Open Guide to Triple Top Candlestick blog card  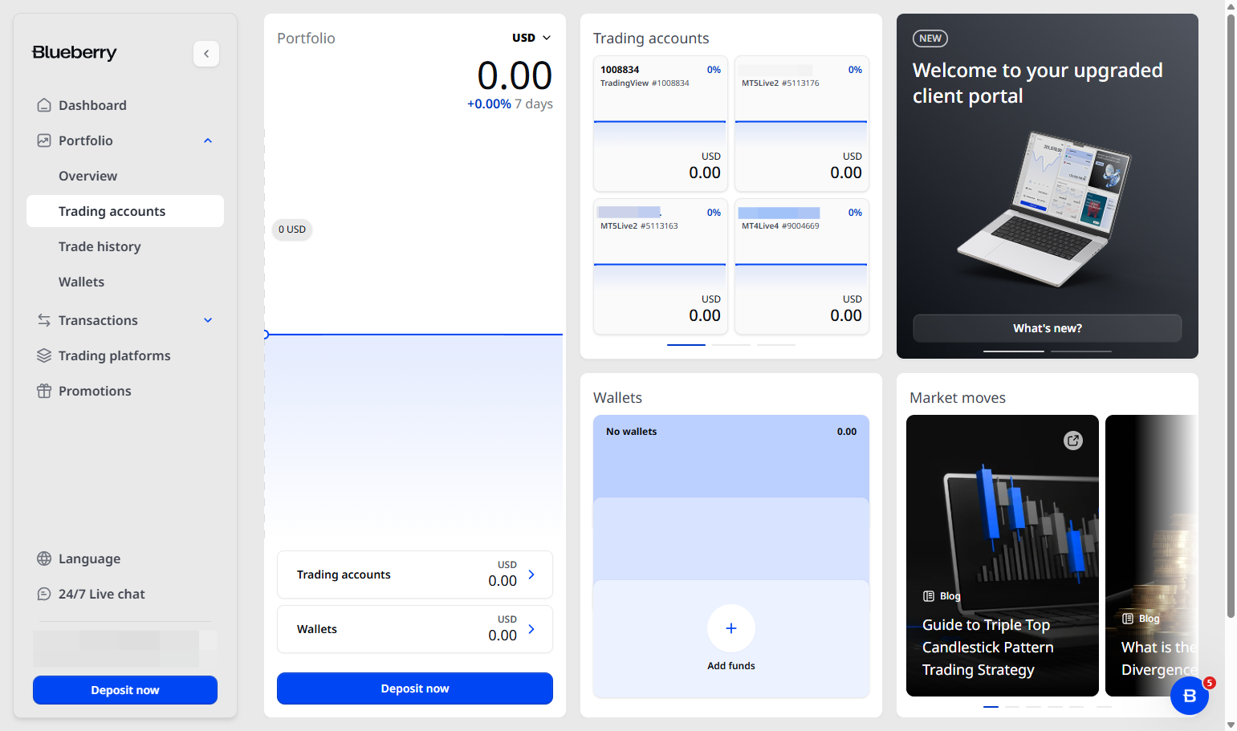pyautogui.click(x=1003, y=555)
